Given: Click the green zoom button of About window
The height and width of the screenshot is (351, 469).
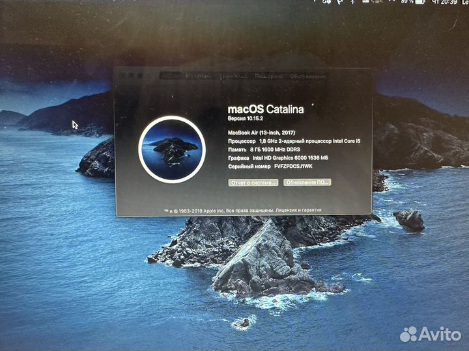Looking at the screenshot, I should pyautogui.click(x=139, y=75).
